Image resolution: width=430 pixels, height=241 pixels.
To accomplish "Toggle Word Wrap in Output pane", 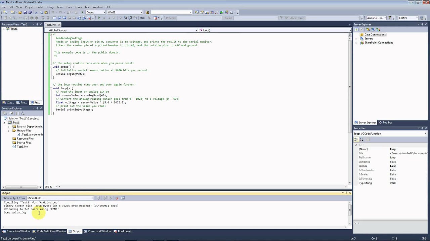I will (x=123, y=198).
